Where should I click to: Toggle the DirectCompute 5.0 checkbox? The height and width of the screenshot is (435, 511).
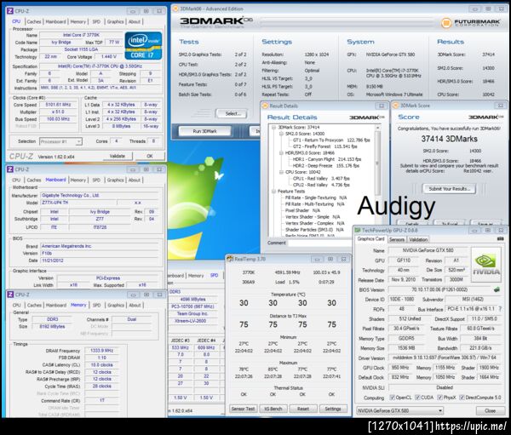(x=462, y=398)
